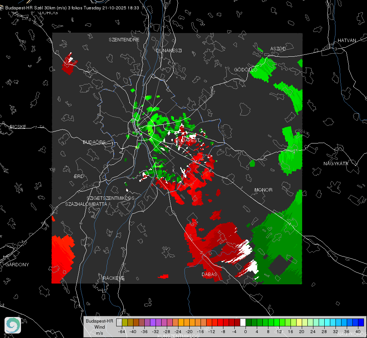Click the ASZÓD city label
The height and width of the screenshot is (338, 367).
pos(278,48)
